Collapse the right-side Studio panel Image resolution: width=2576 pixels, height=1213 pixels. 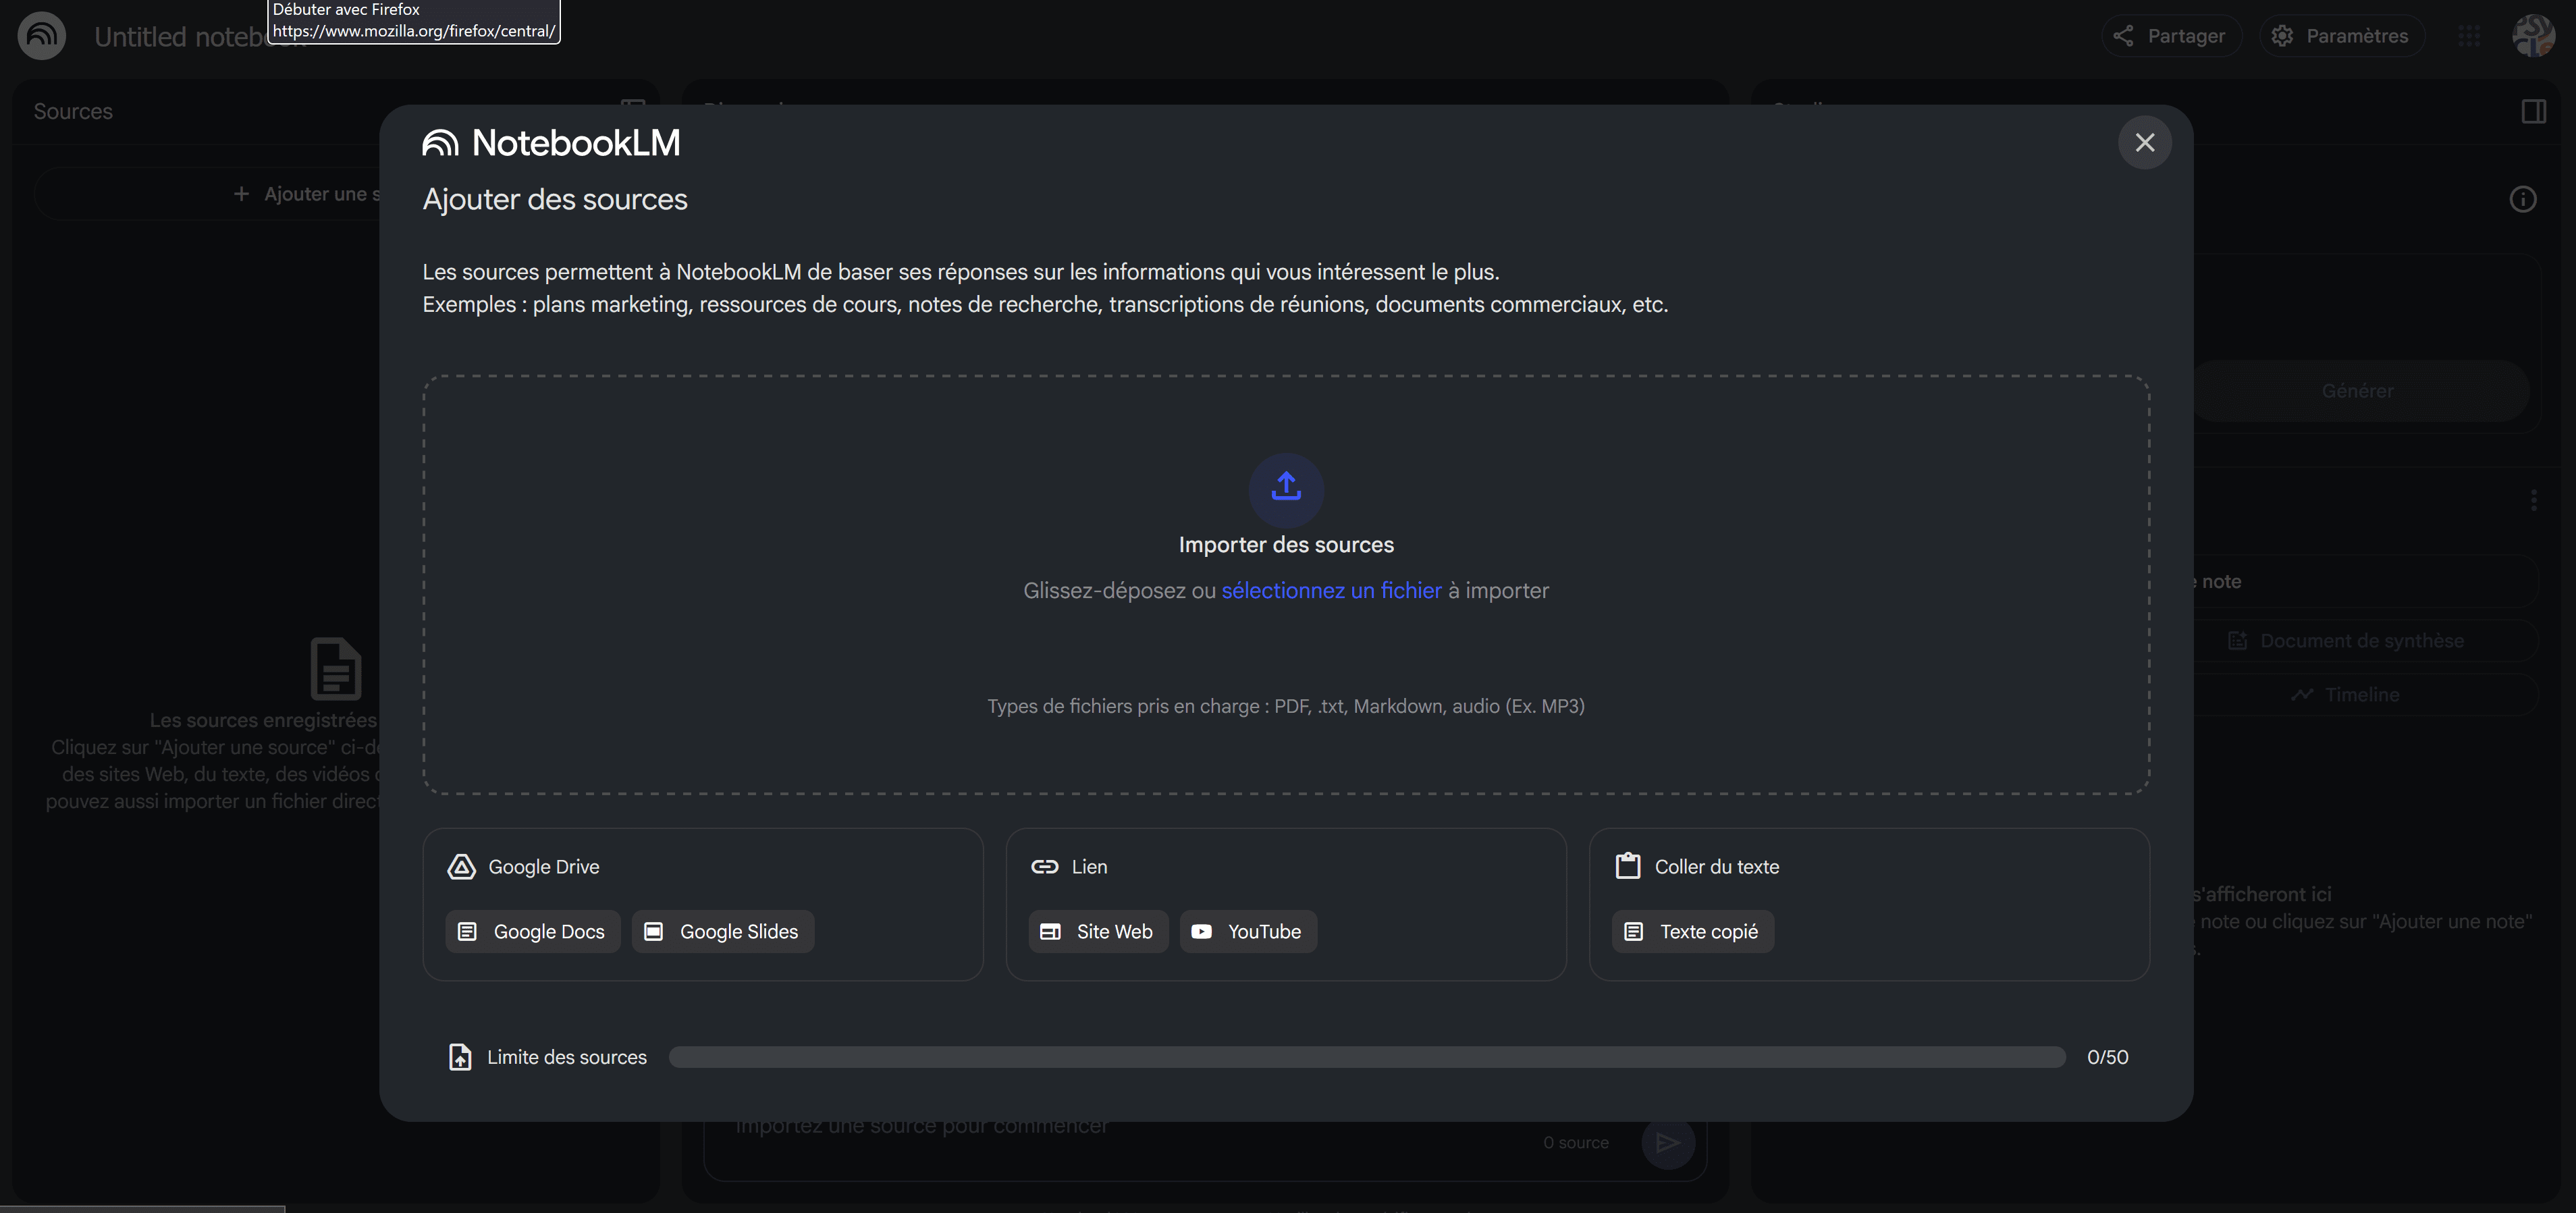[x=2534, y=111]
